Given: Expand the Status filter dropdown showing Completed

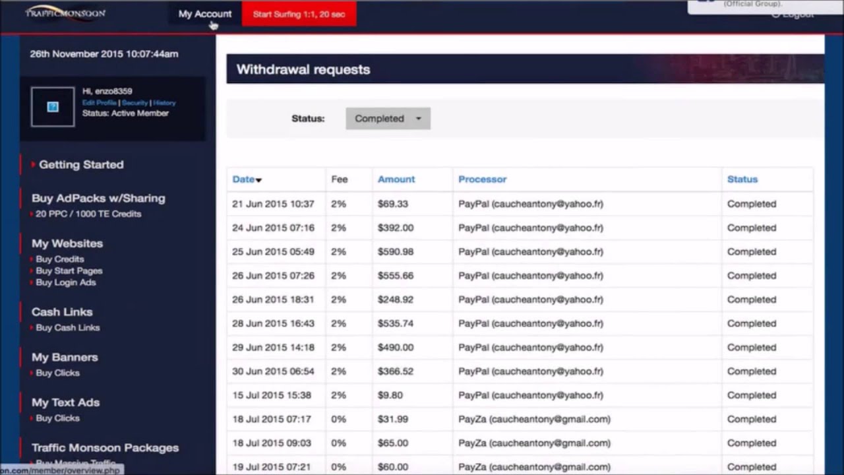Looking at the screenshot, I should pos(388,119).
